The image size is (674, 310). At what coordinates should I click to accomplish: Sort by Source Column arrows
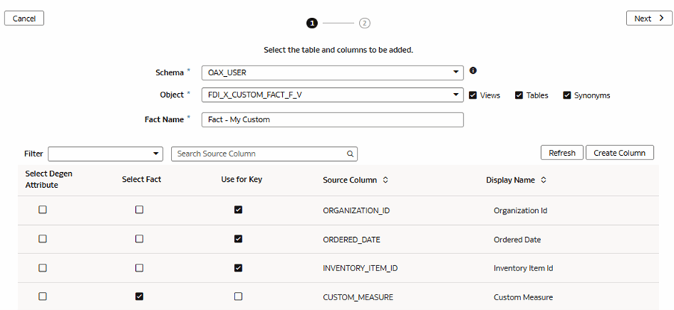coord(386,180)
